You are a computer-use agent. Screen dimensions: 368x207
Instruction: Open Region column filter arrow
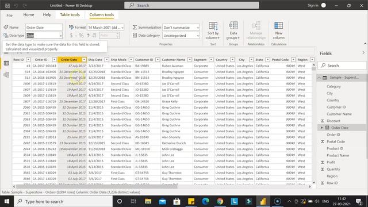click(312, 60)
